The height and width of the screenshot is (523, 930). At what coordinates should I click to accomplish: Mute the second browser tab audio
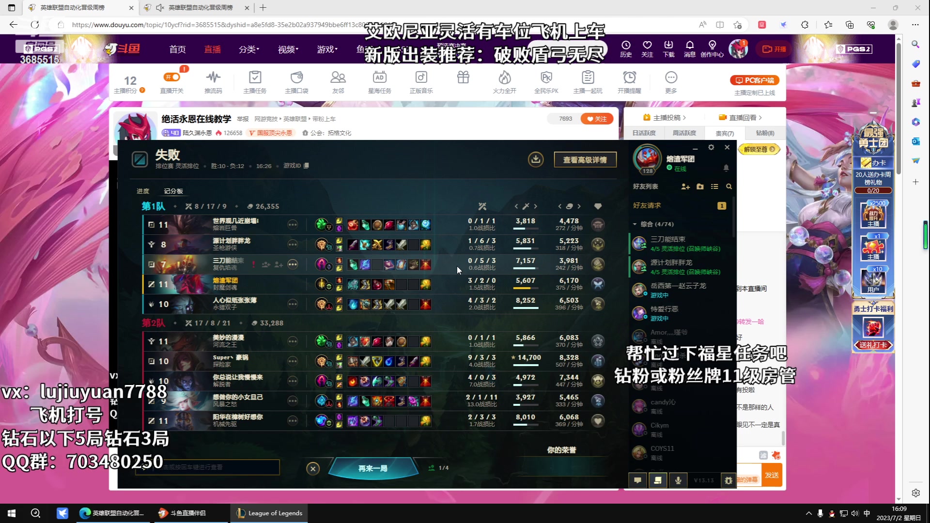click(x=160, y=8)
